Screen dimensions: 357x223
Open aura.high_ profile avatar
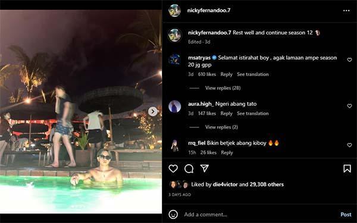[174, 106]
